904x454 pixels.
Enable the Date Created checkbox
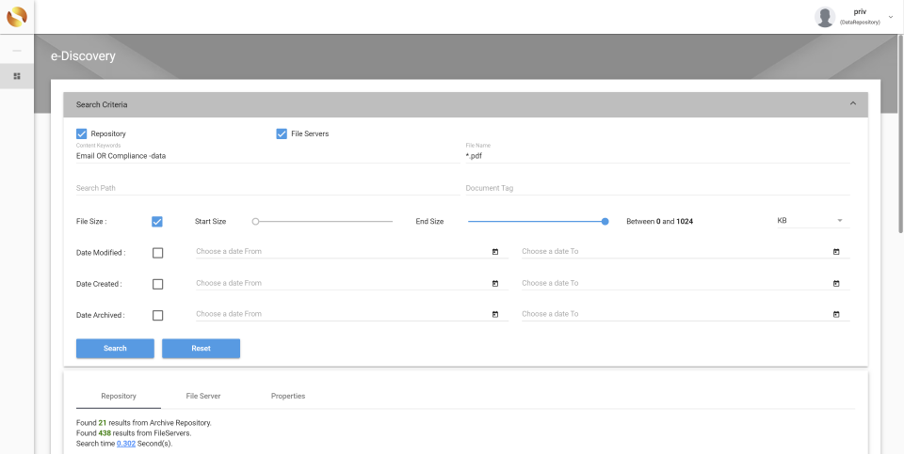[x=157, y=284]
